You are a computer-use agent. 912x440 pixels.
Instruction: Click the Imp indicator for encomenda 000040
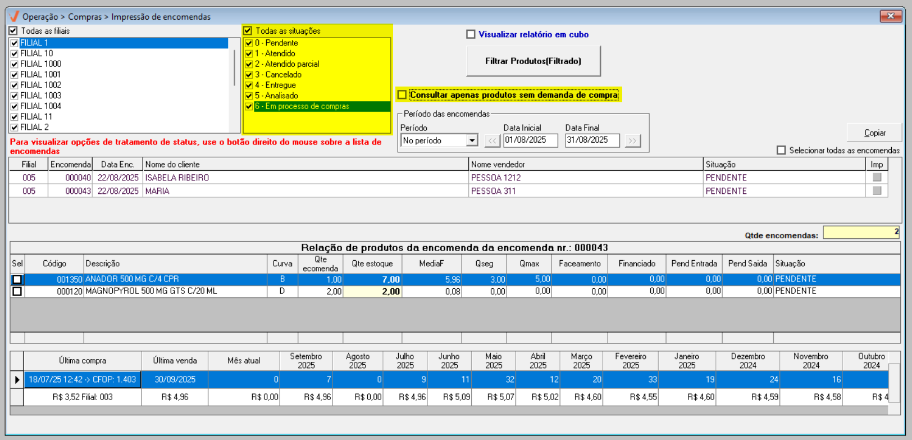877,178
